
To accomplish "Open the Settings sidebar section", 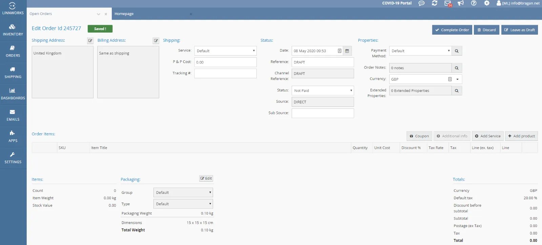I will pos(13,158).
